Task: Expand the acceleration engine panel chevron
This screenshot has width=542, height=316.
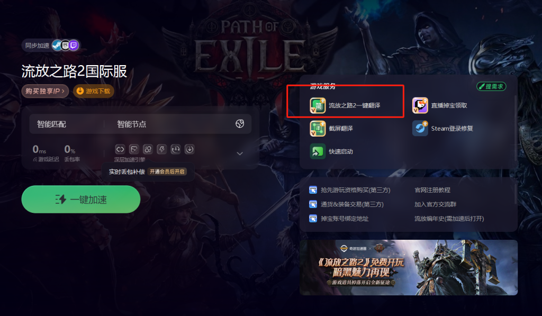Action: [240, 154]
